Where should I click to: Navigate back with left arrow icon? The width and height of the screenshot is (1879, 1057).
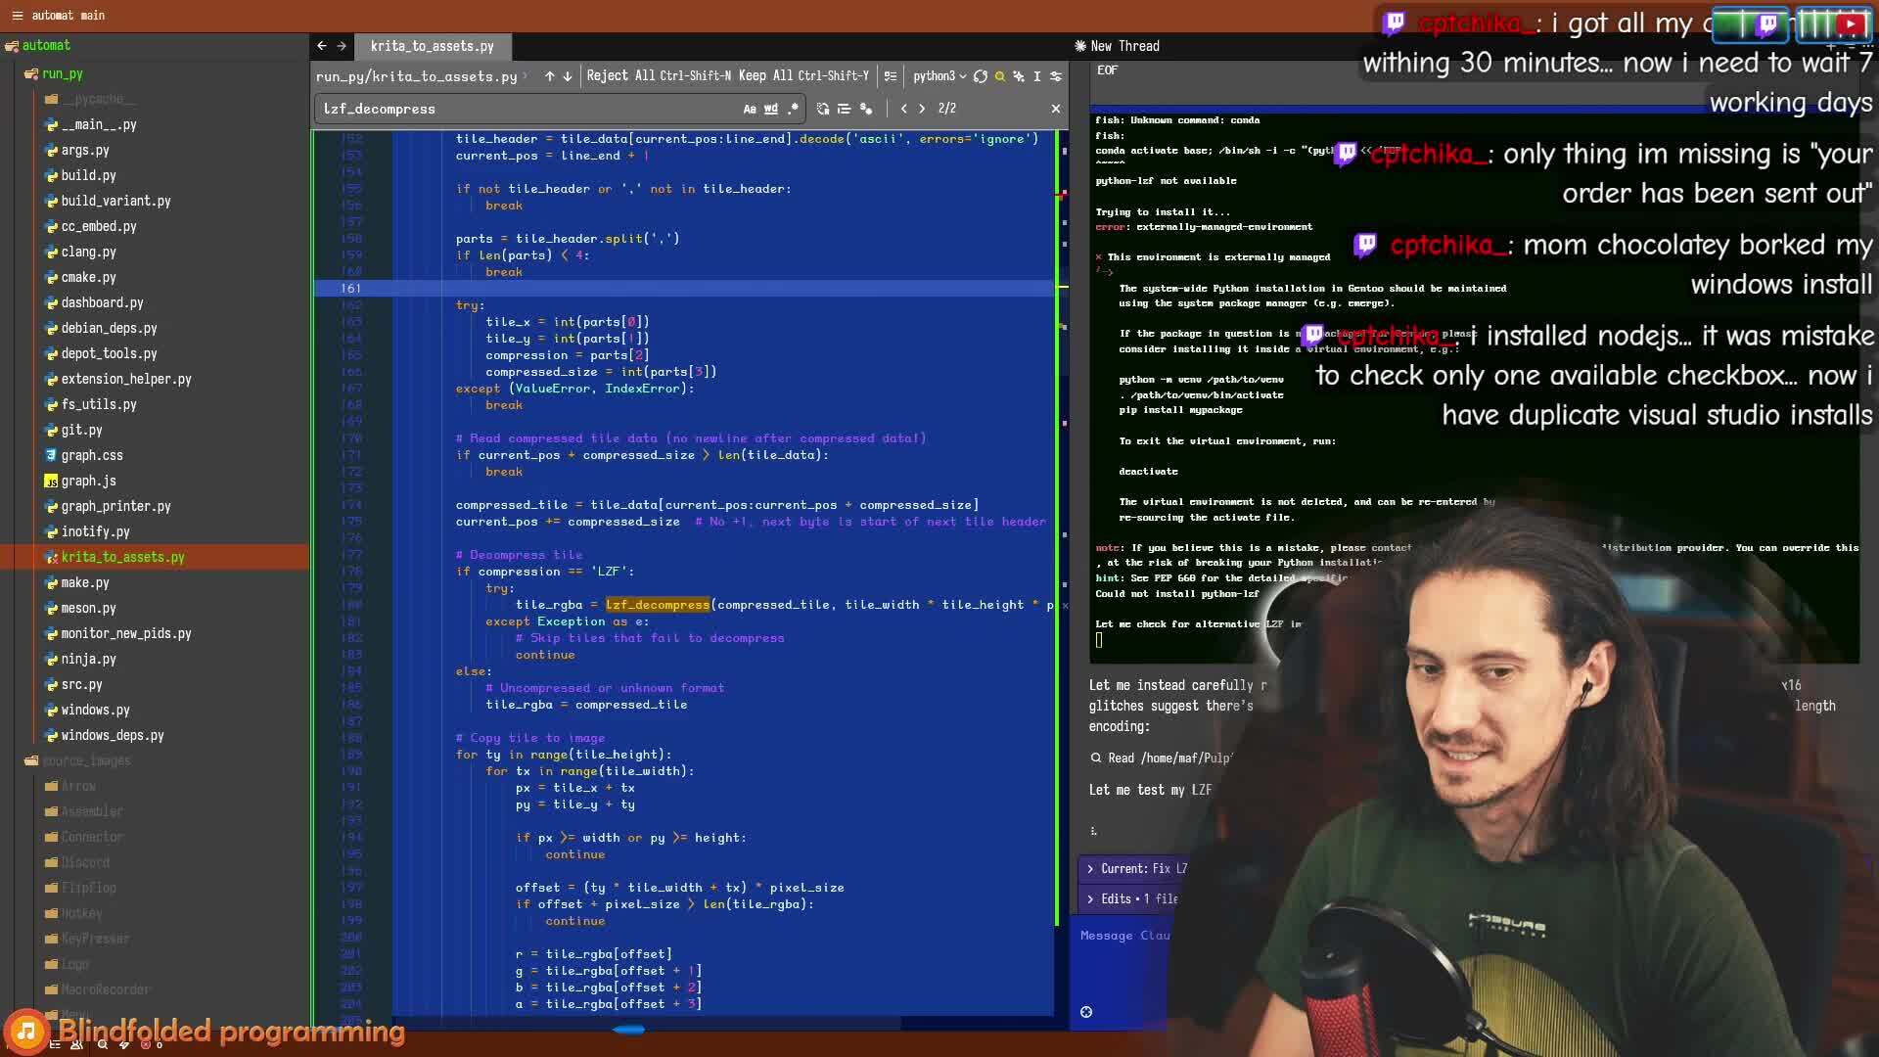click(x=322, y=46)
